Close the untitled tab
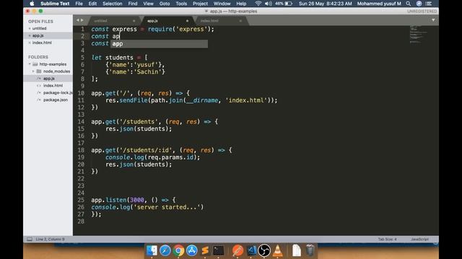Viewport: 462px width, 259px height. tap(134, 21)
